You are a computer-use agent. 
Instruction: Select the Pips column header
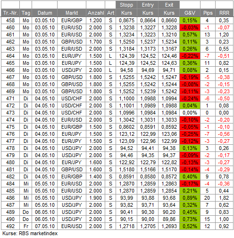208,13
